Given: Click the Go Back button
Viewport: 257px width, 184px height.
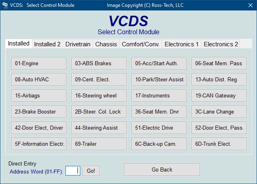Looking at the screenshot, I should pyautogui.click(x=162, y=170).
